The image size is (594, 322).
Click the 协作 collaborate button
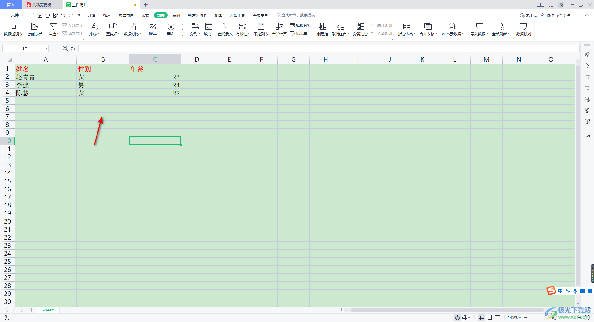548,15
